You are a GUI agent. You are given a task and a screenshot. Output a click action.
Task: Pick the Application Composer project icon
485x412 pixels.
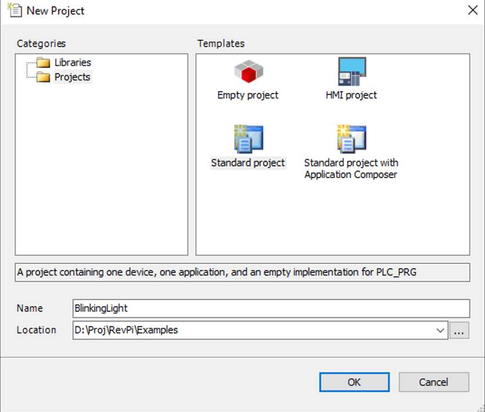[x=352, y=140]
